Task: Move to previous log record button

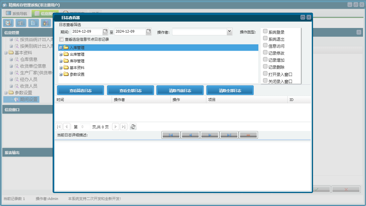Action: pos(190,135)
